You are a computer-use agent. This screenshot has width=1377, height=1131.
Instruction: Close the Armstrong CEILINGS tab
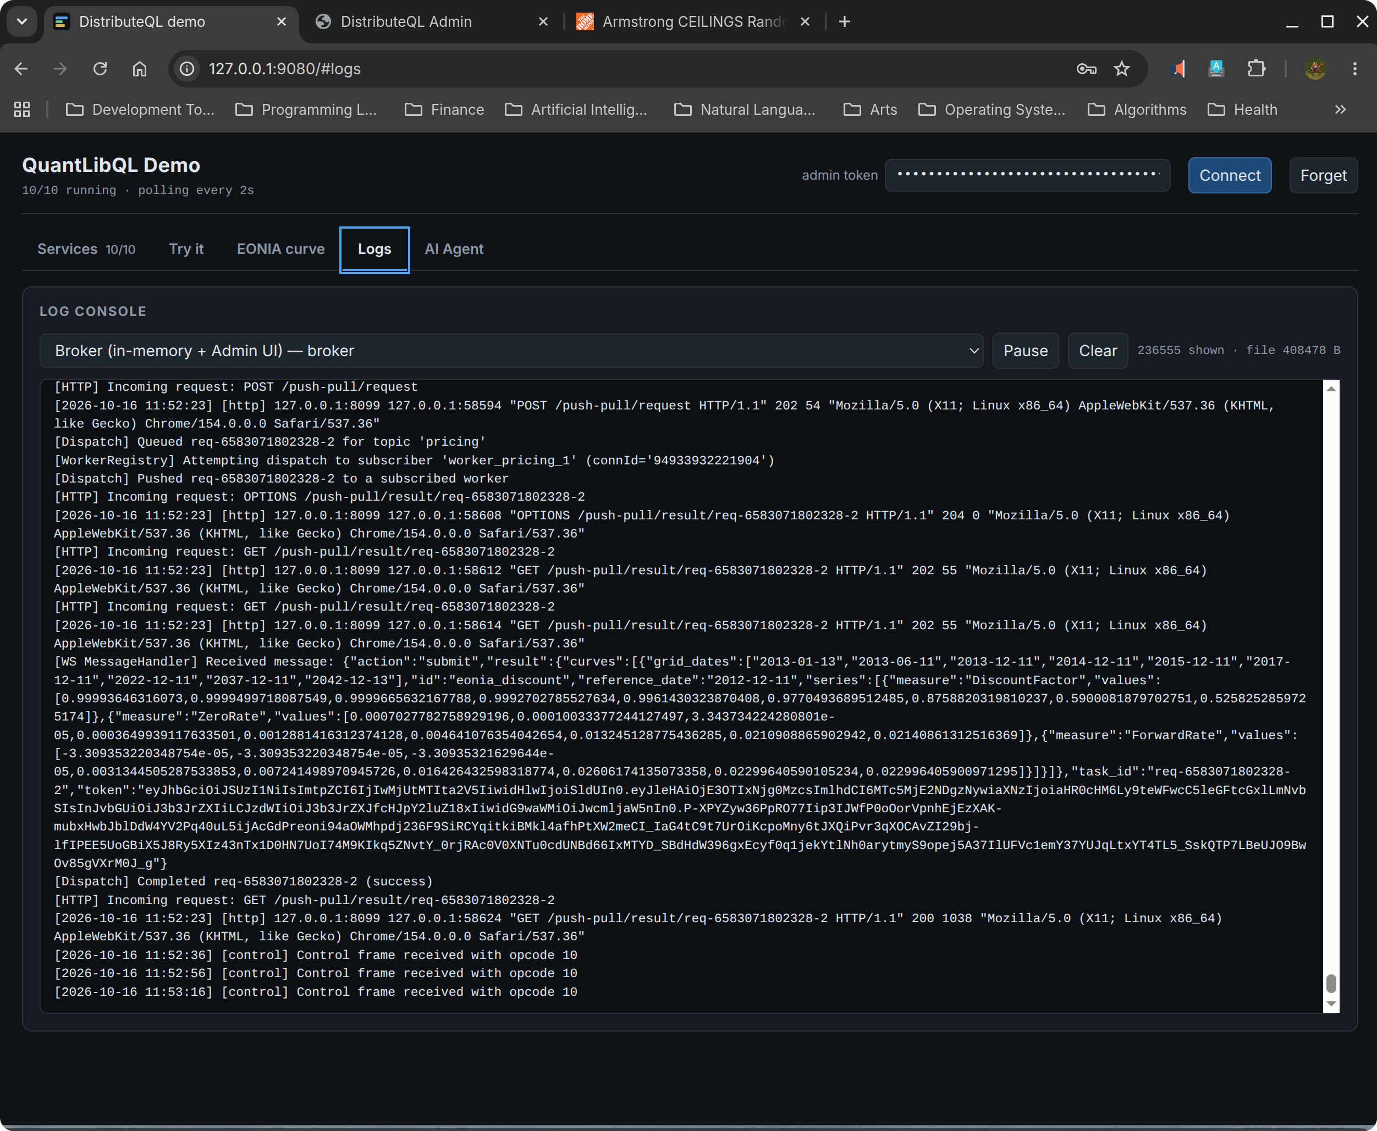click(x=805, y=21)
